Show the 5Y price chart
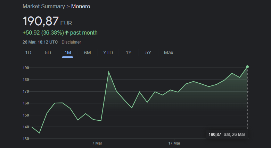This screenshot has height=148, width=271. tap(148, 53)
